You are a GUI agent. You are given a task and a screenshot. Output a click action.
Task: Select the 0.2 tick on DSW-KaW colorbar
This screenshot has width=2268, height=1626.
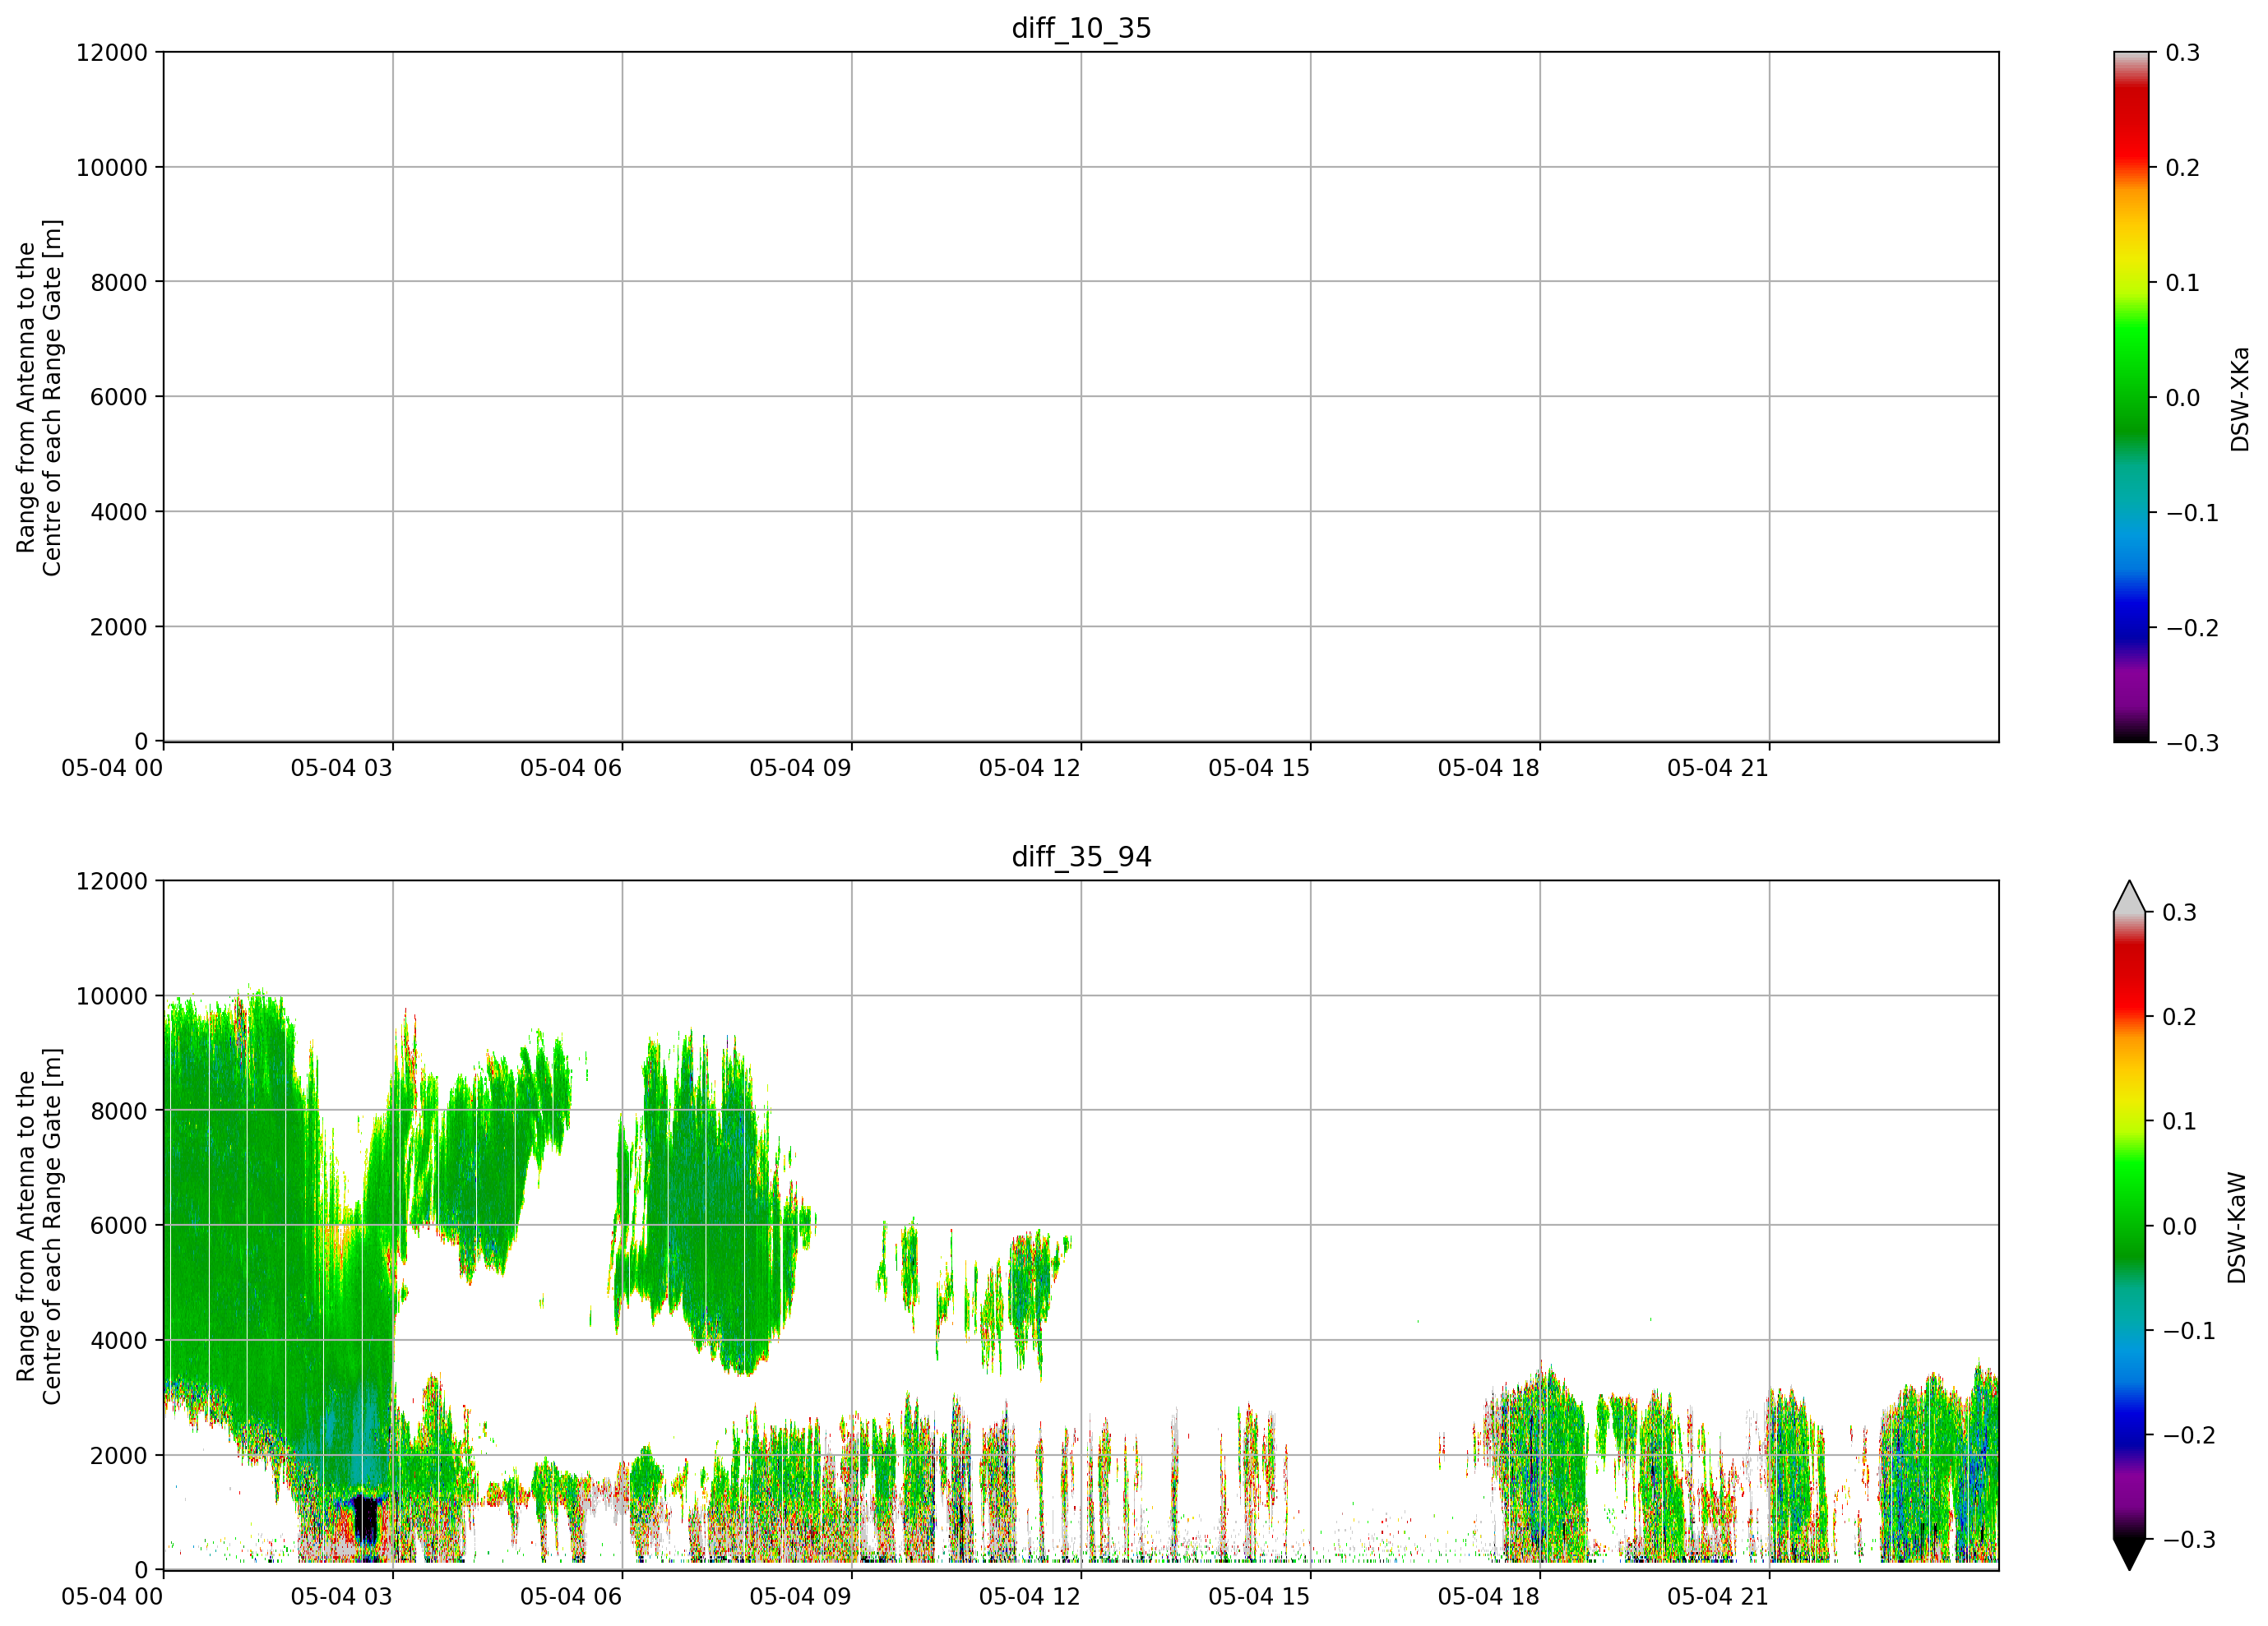(2180, 1018)
